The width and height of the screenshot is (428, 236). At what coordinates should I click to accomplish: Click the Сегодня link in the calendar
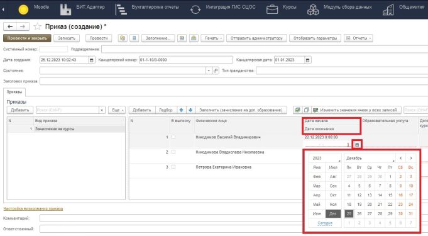[x=325, y=223]
